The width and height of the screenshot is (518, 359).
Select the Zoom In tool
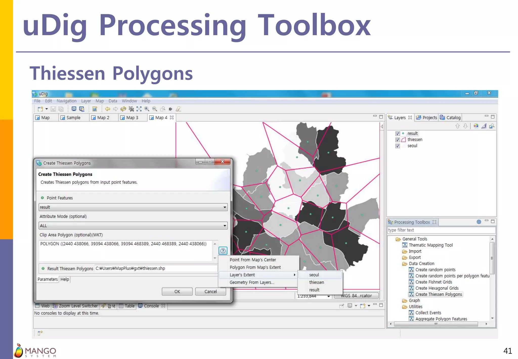point(147,109)
